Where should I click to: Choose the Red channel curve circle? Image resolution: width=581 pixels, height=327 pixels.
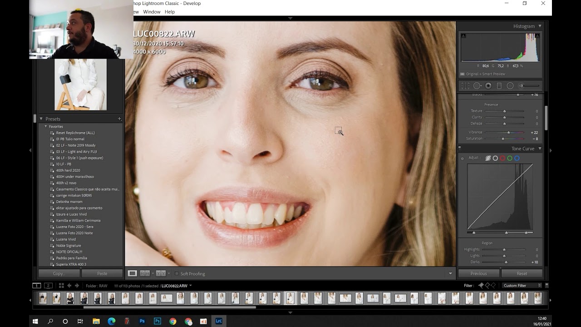[x=502, y=158]
